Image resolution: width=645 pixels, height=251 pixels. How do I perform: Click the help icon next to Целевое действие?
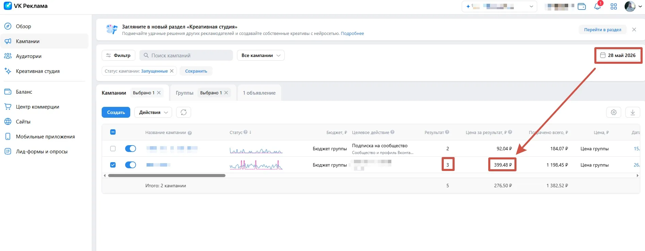pyautogui.click(x=392, y=132)
